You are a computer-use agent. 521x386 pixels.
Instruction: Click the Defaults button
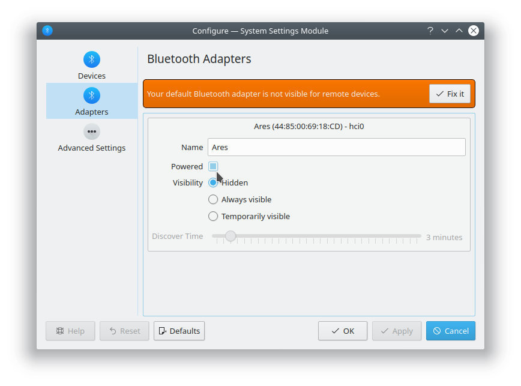(179, 331)
